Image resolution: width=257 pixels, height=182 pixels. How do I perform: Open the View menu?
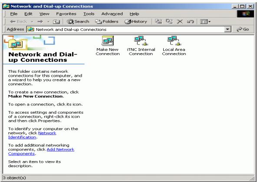pos(44,14)
